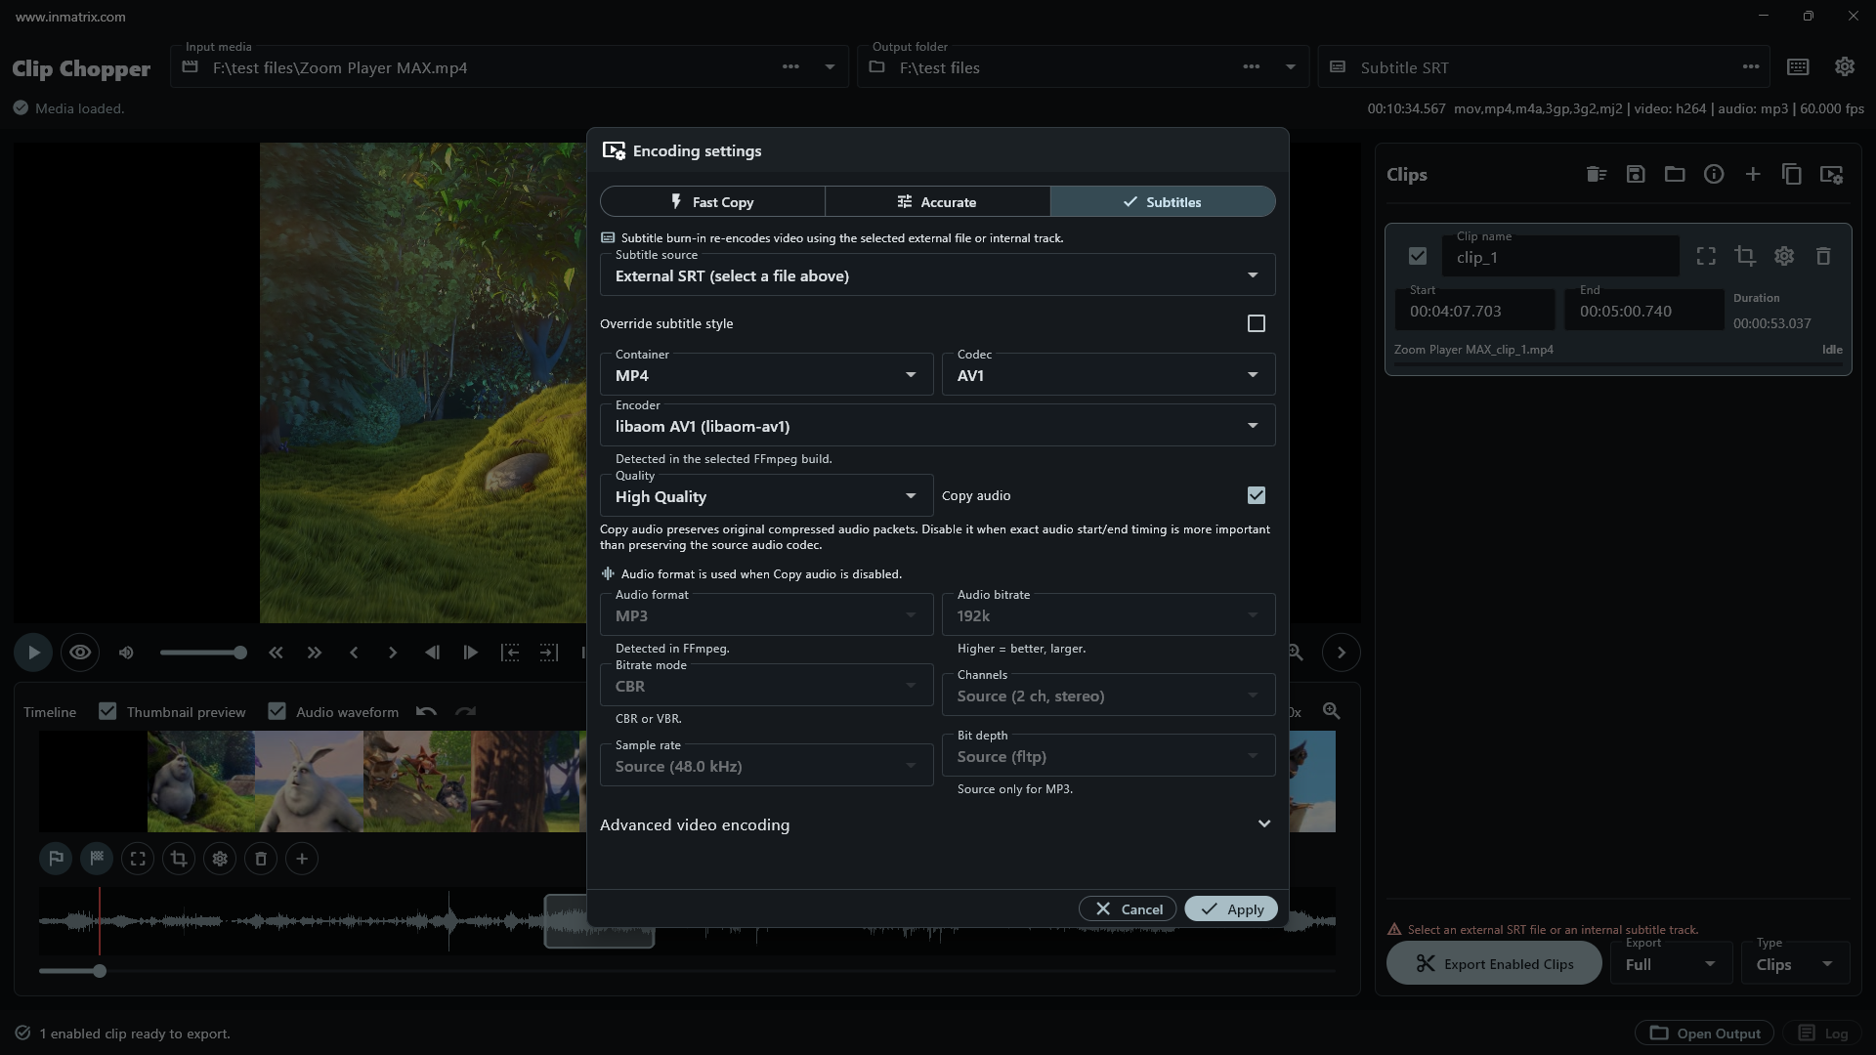Viewport: 1876px width, 1055px height.
Task: Click the trash button below timeline thumbnails
Action: tap(261, 859)
